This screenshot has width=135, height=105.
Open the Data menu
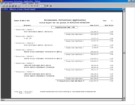pyautogui.click(x=10, y=3)
